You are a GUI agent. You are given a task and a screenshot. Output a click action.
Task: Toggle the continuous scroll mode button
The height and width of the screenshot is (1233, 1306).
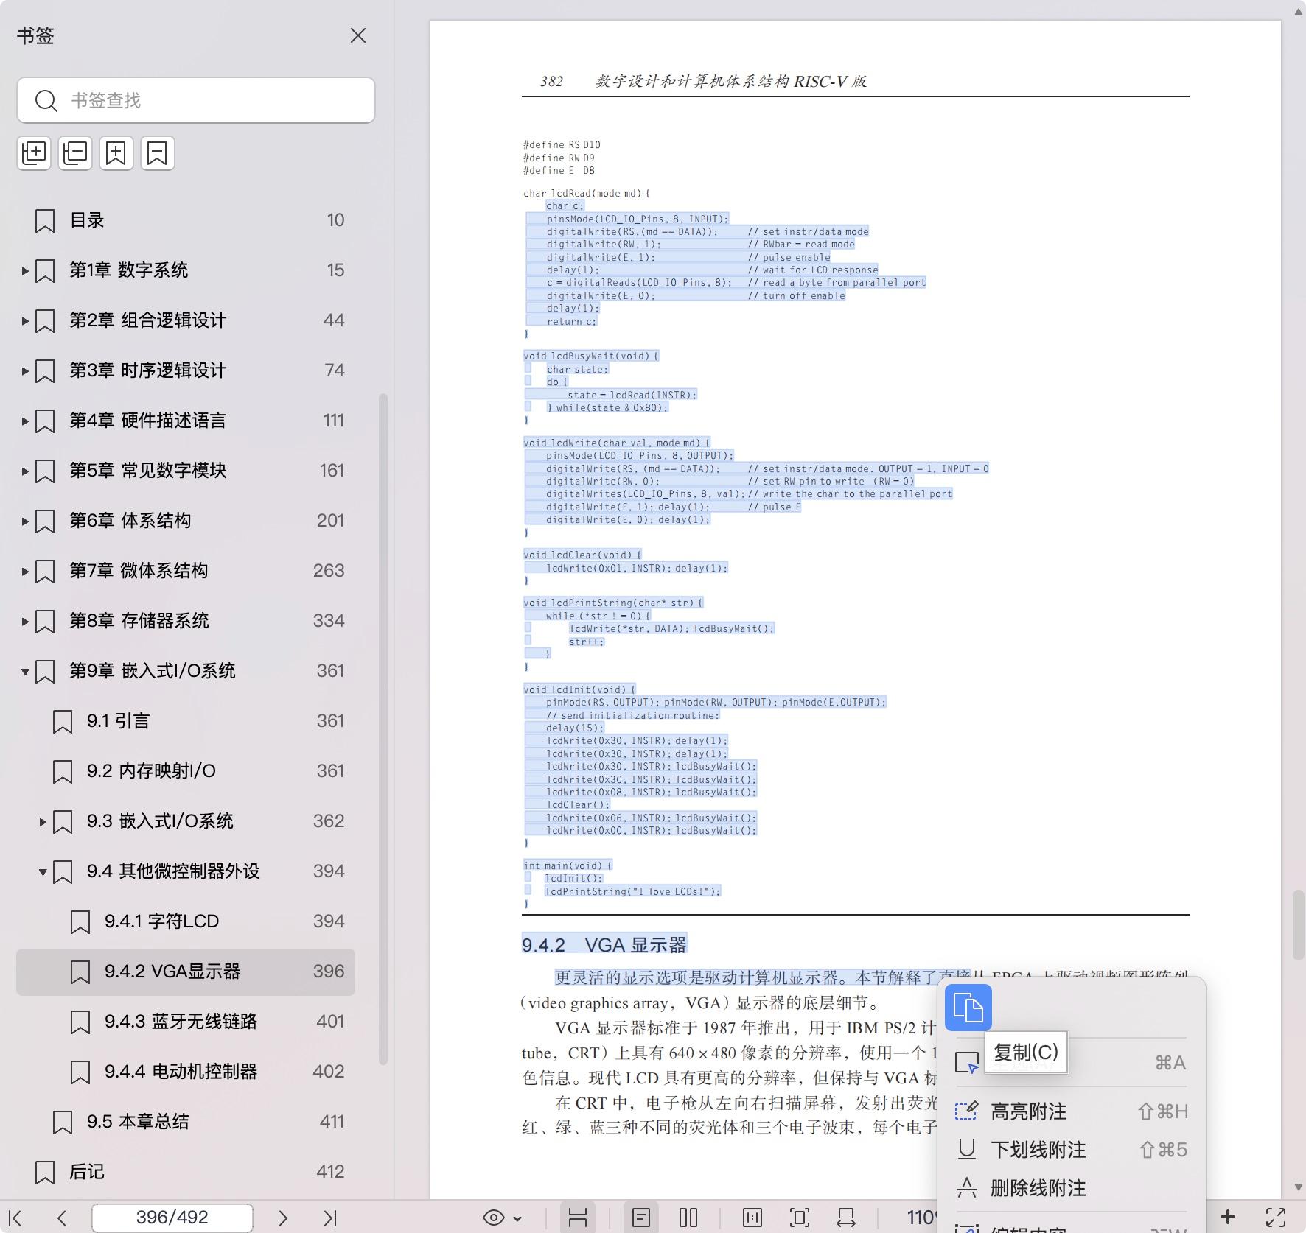pyautogui.click(x=578, y=1218)
